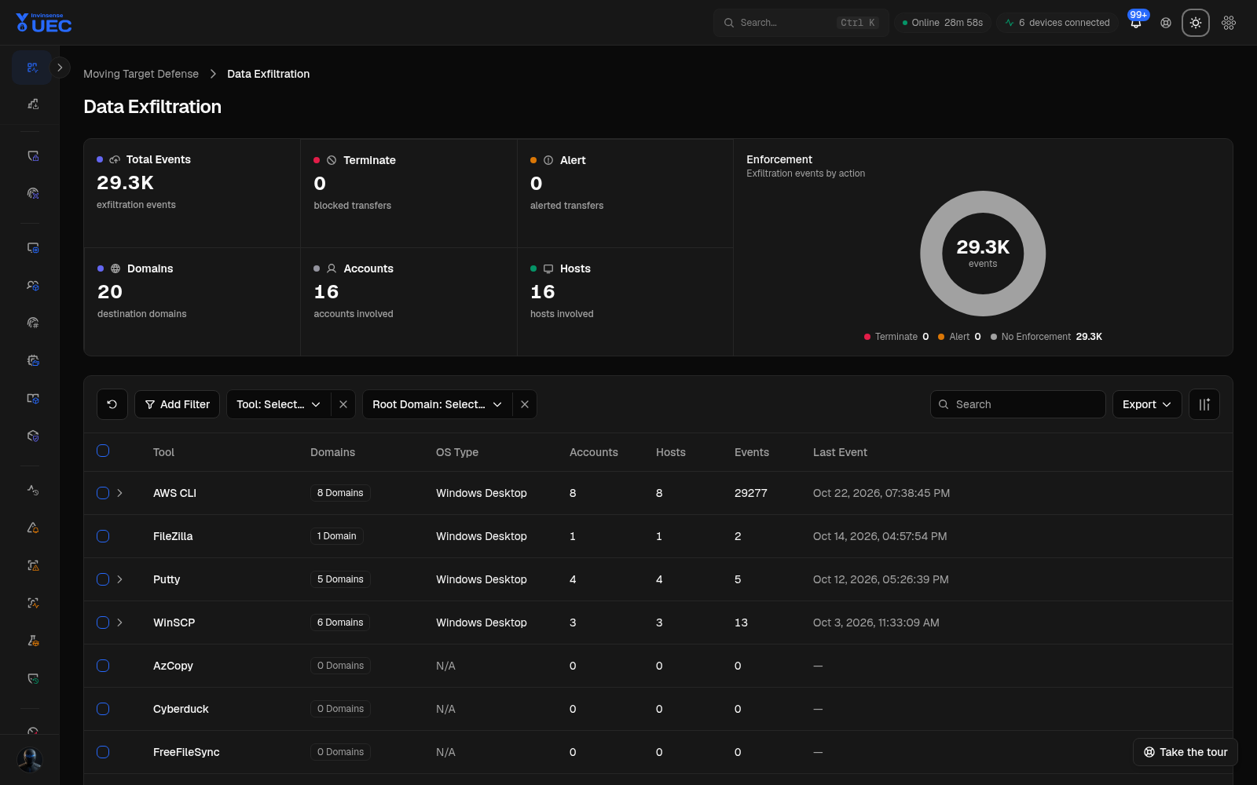Open the user avatar at sidebar bottom

click(x=30, y=760)
